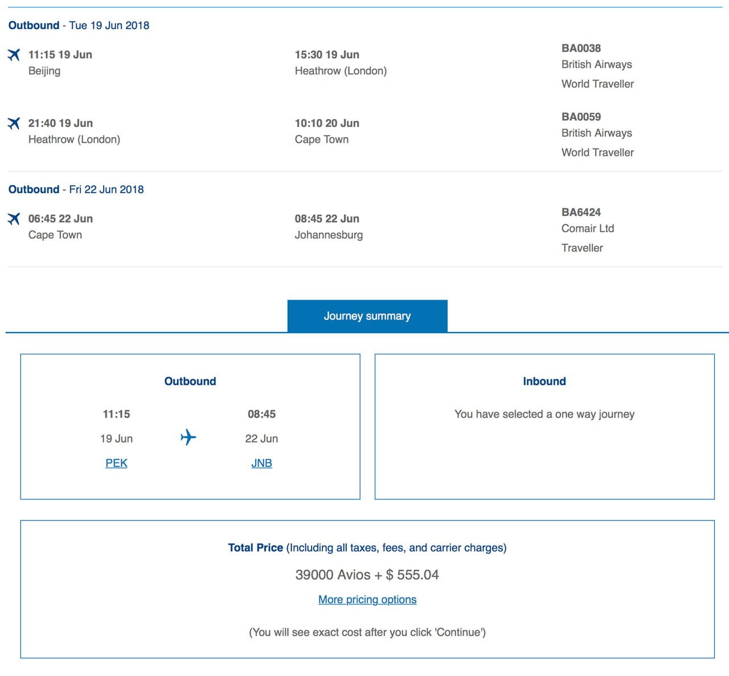The image size is (729, 676).
Task: Click the 15:30 19 Jun arrival time
Action: [327, 55]
